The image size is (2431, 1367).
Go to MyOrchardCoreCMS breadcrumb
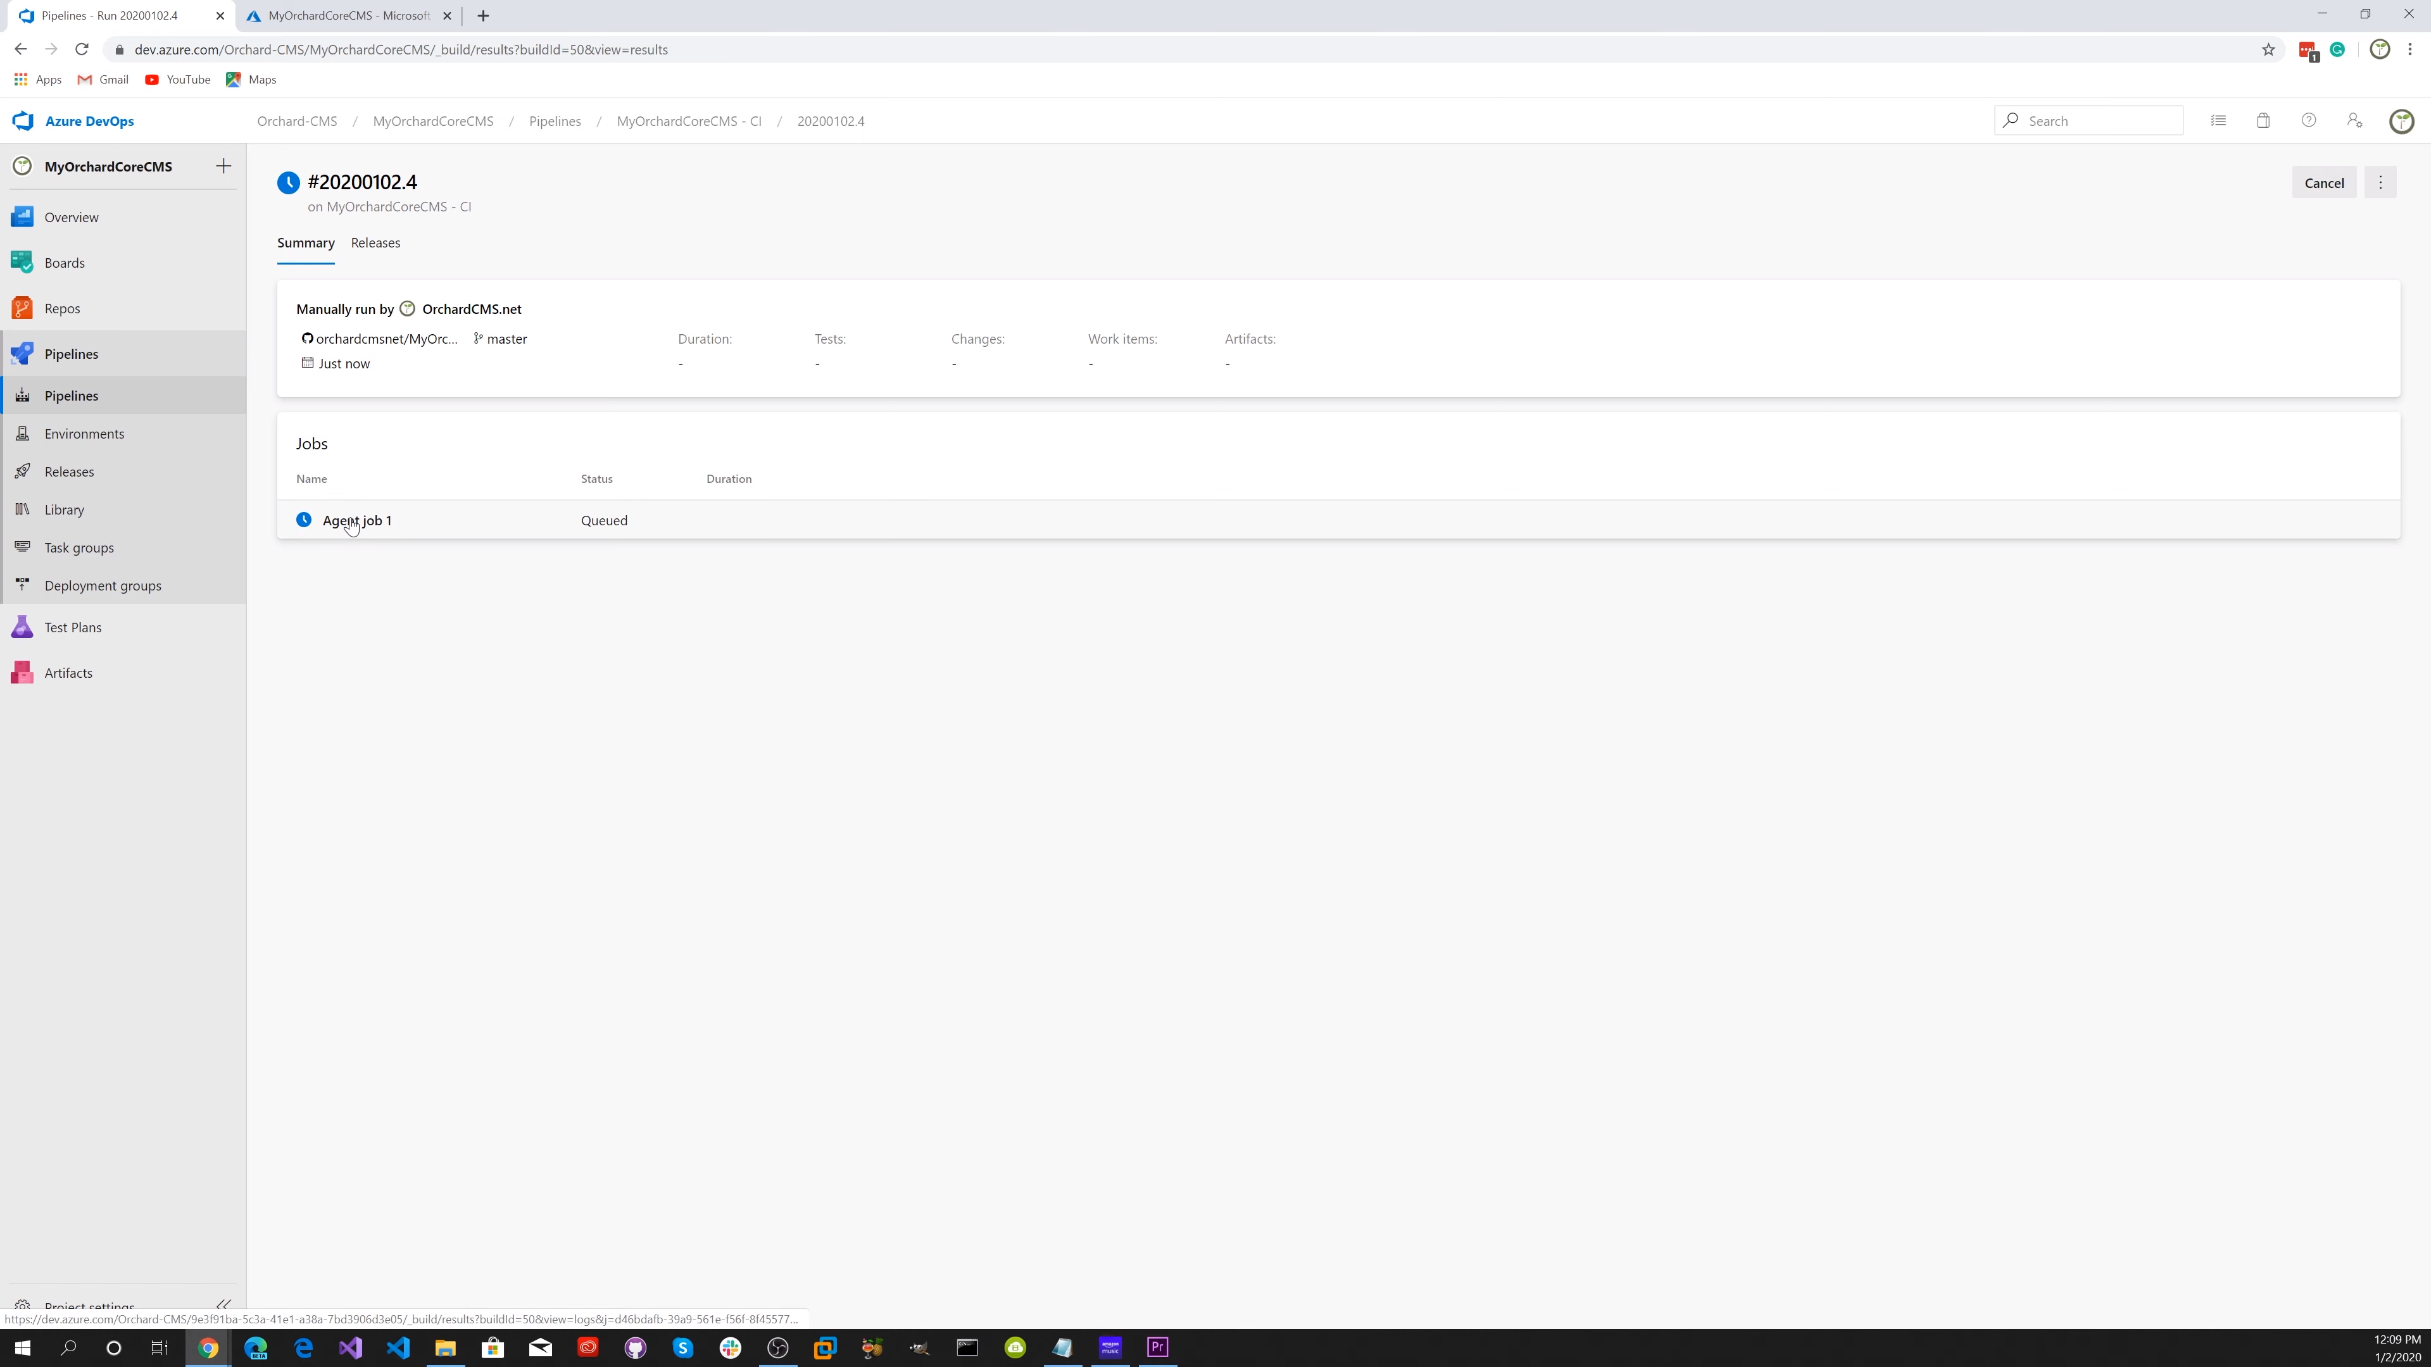432,121
